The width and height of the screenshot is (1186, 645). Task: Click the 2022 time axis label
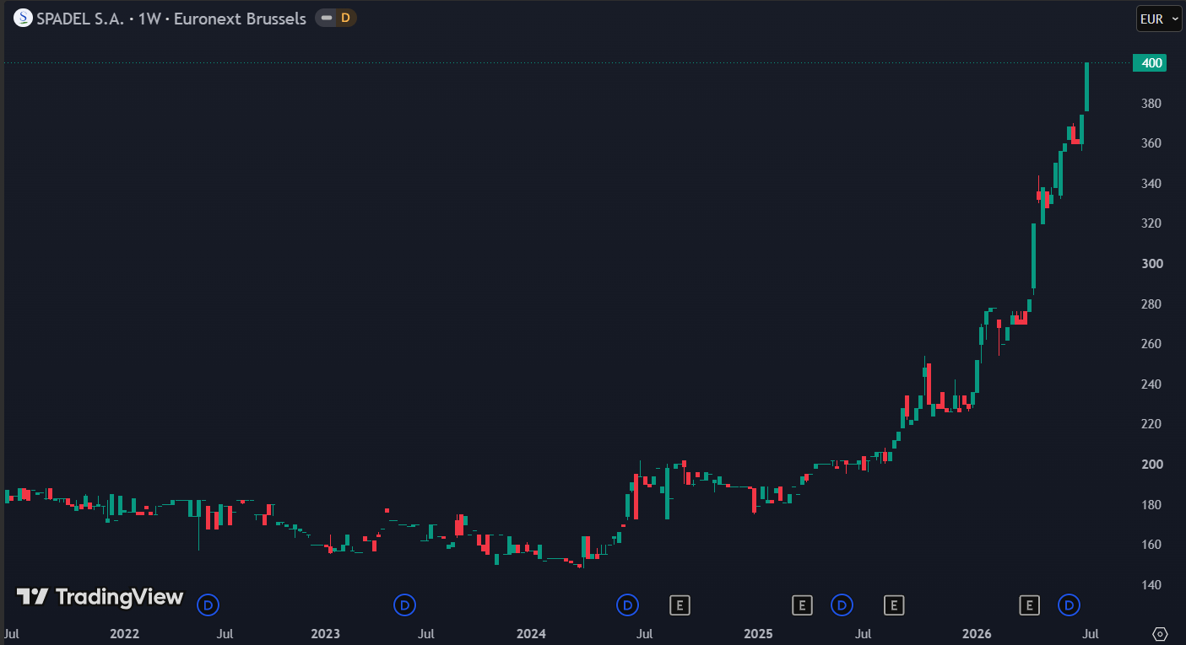125,633
